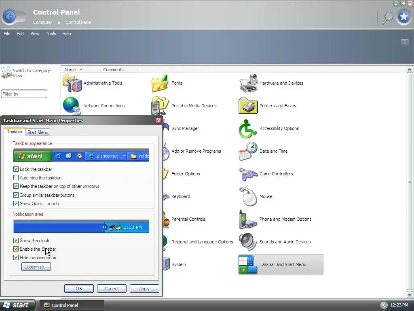Select Regional and Language Options label
414x311 pixels.
(x=202, y=242)
